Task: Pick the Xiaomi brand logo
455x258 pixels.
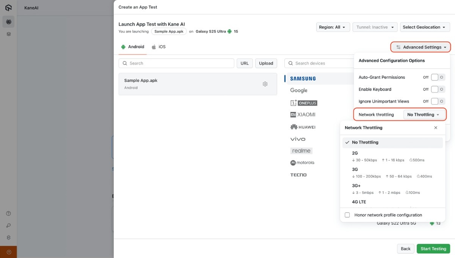Action: [303, 115]
